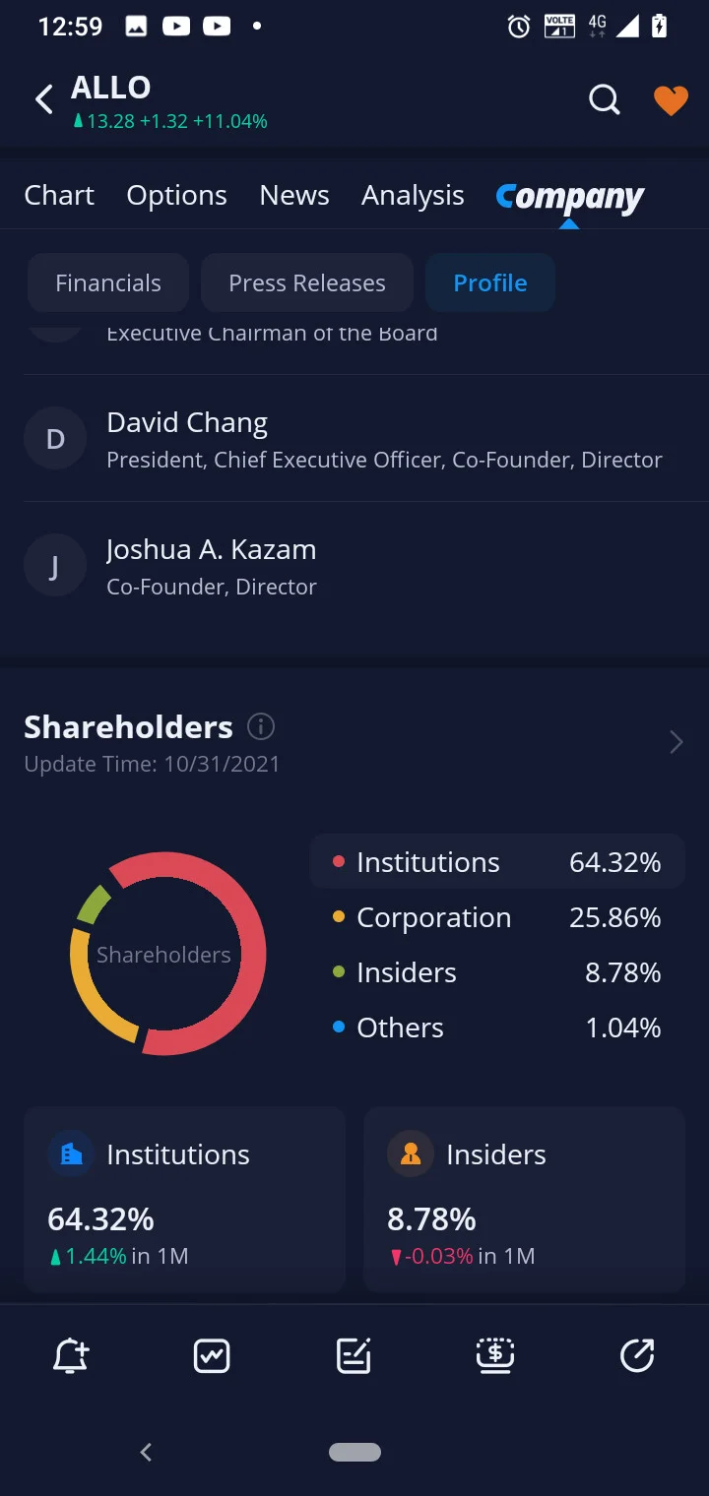The image size is (709, 1496).
Task: Go to the Analysis tab
Action: tap(413, 195)
